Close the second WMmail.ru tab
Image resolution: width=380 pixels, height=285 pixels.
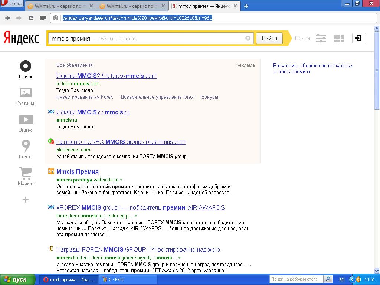[164, 6]
